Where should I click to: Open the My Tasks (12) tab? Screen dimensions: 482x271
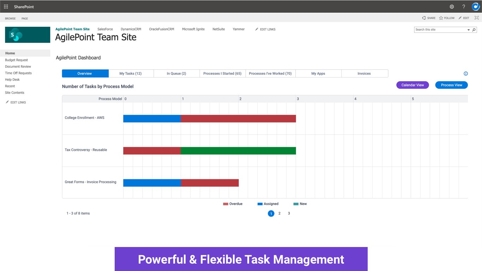(x=131, y=73)
